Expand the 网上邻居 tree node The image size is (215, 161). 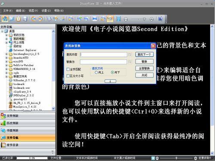coord(6,43)
